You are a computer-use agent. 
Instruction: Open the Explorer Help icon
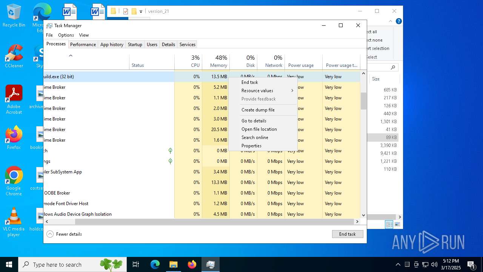[398, 21]
